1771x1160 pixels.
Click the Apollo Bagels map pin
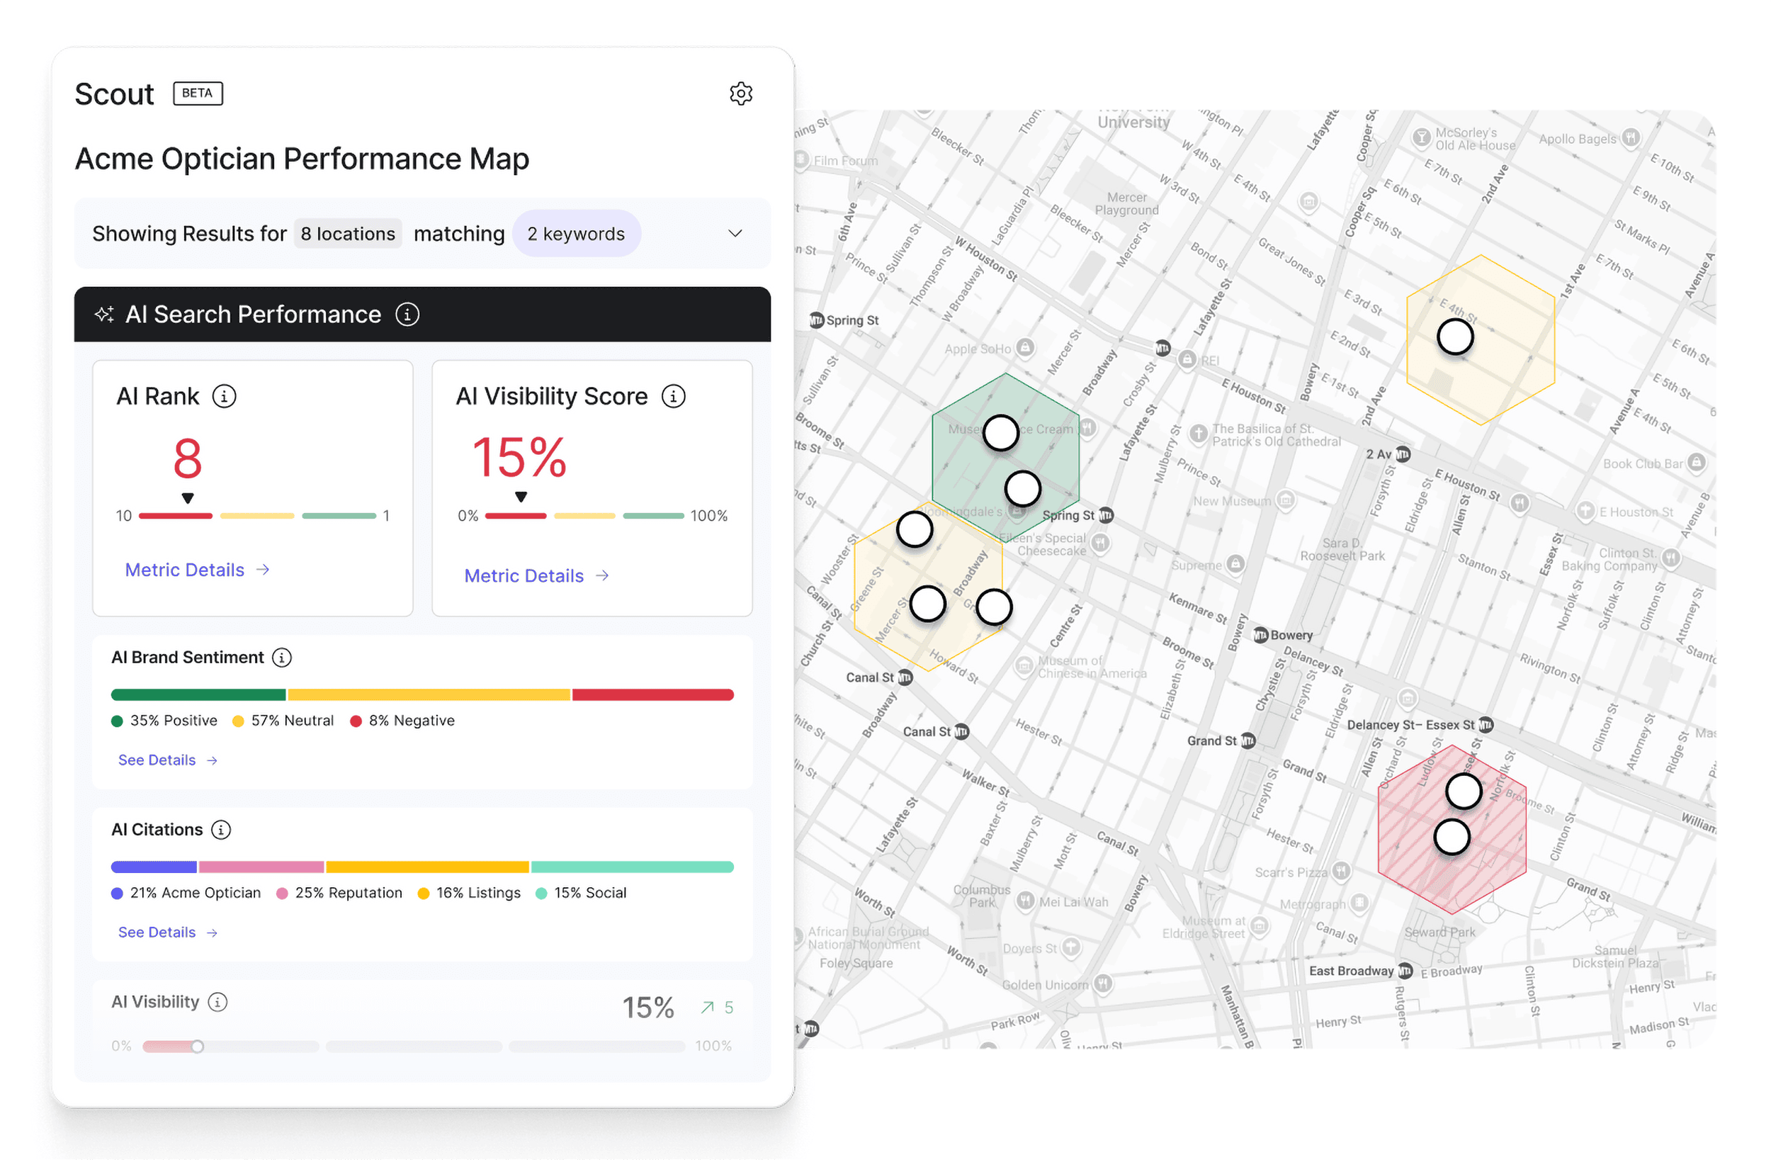(x=1630, y=137)
